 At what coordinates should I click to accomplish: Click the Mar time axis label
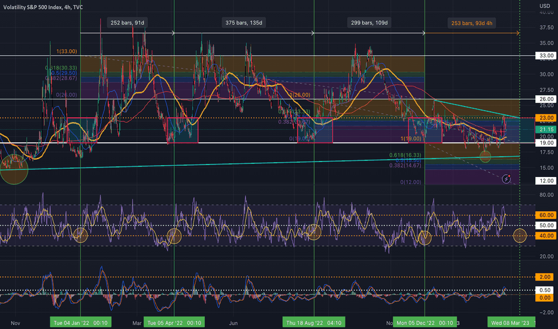pos(137,323)
